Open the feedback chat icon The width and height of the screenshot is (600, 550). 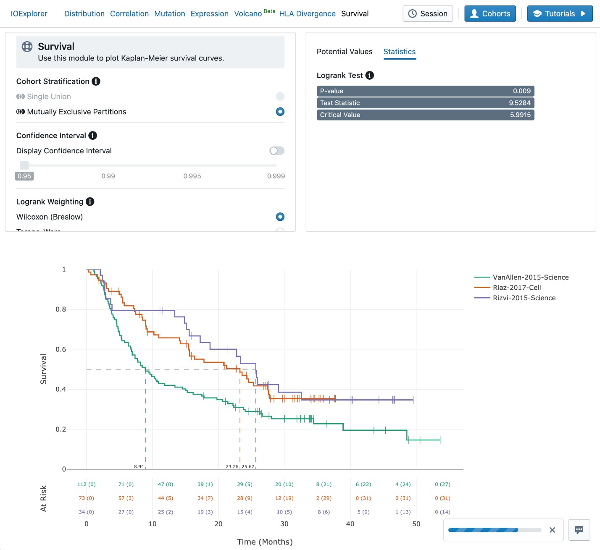click(579, 530)
